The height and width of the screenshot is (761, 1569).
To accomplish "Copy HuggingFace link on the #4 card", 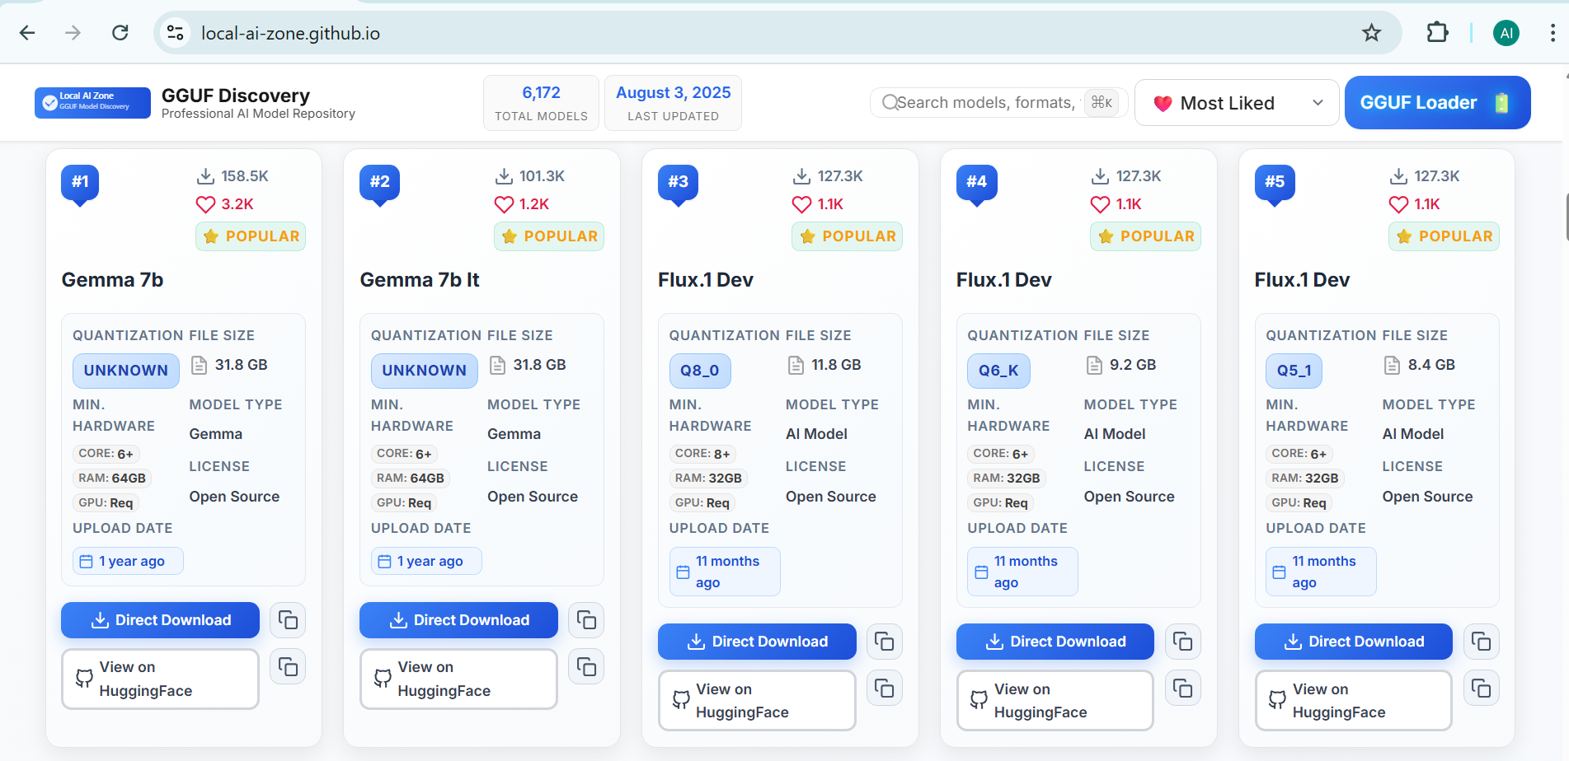I will pyautogui.click(x=1183, y=688).
